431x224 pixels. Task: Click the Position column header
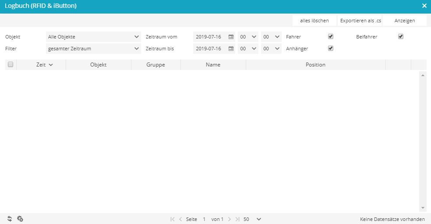click(x=315, y=65)
